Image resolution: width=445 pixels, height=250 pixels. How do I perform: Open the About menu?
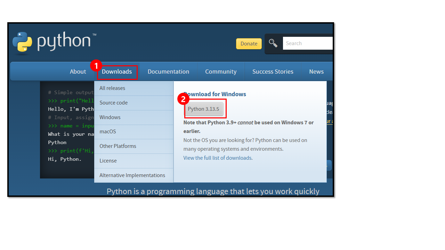78,72
